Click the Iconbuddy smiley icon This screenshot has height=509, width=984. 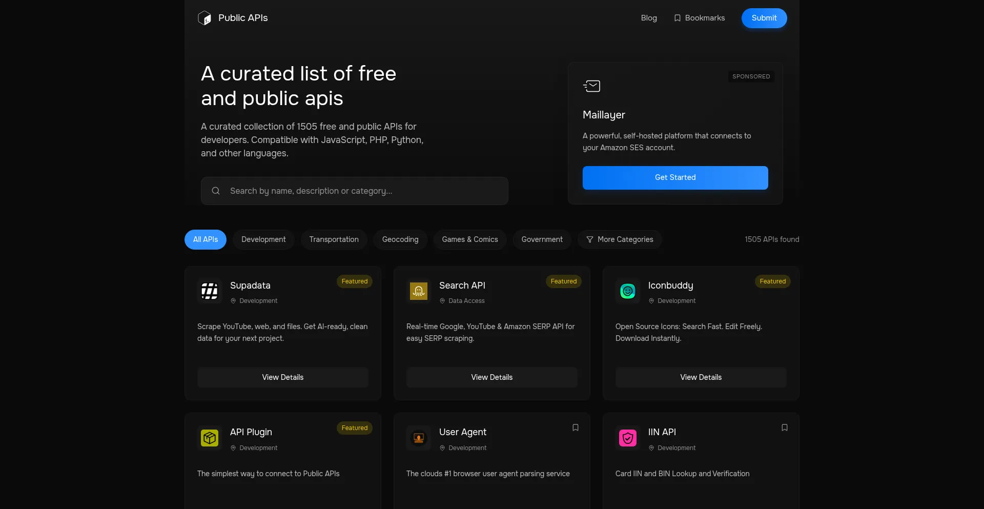(628, 291)
